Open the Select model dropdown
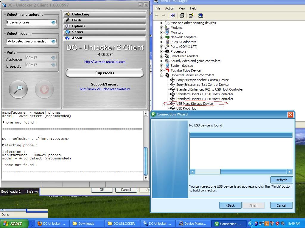The width and height of the screenshot is (305, 228). pyautogui.click(x=53, y=41)
